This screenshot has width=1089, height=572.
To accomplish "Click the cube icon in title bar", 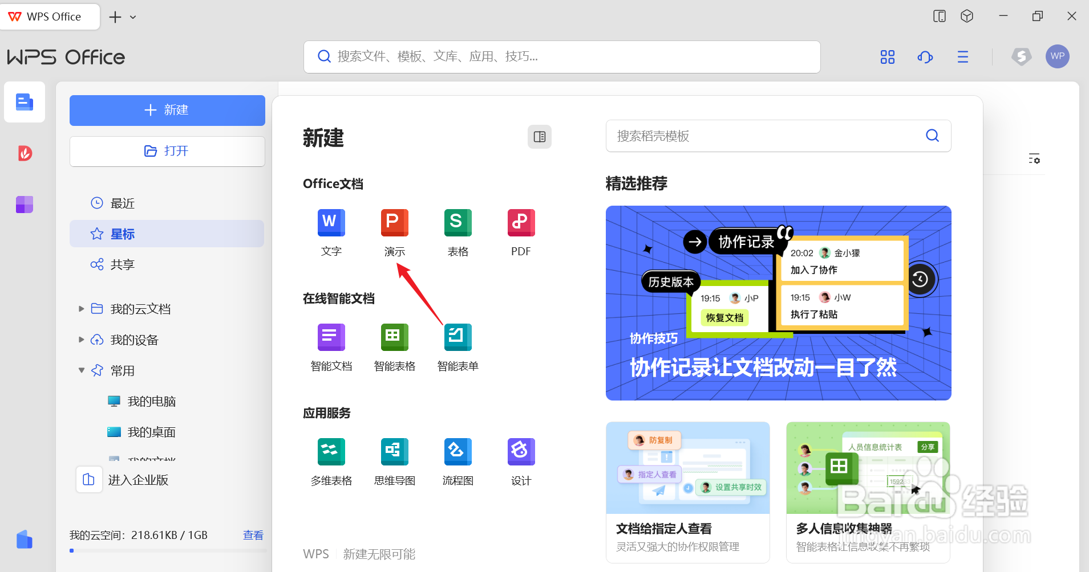I will tap(966, 16).
